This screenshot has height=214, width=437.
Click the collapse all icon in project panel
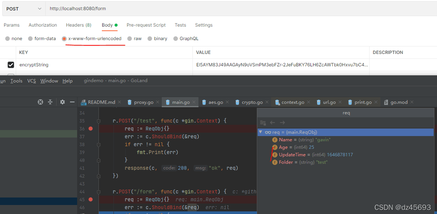(x=50, y=102)
